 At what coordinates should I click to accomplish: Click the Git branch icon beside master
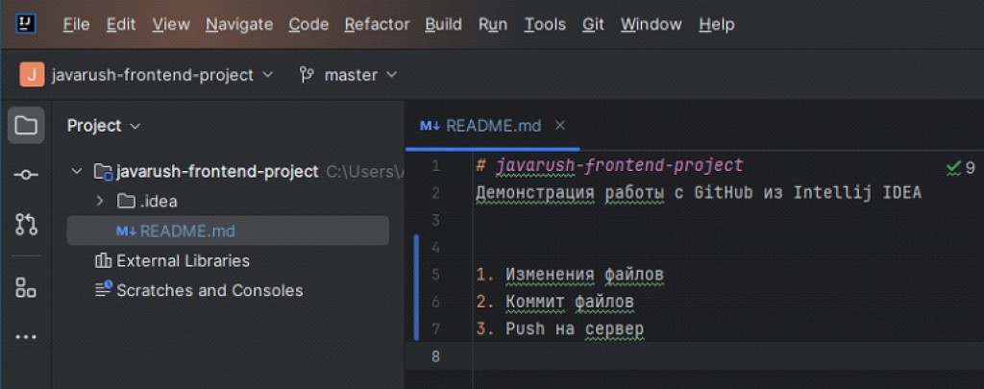pyautogui.click(x=307, y=75)
